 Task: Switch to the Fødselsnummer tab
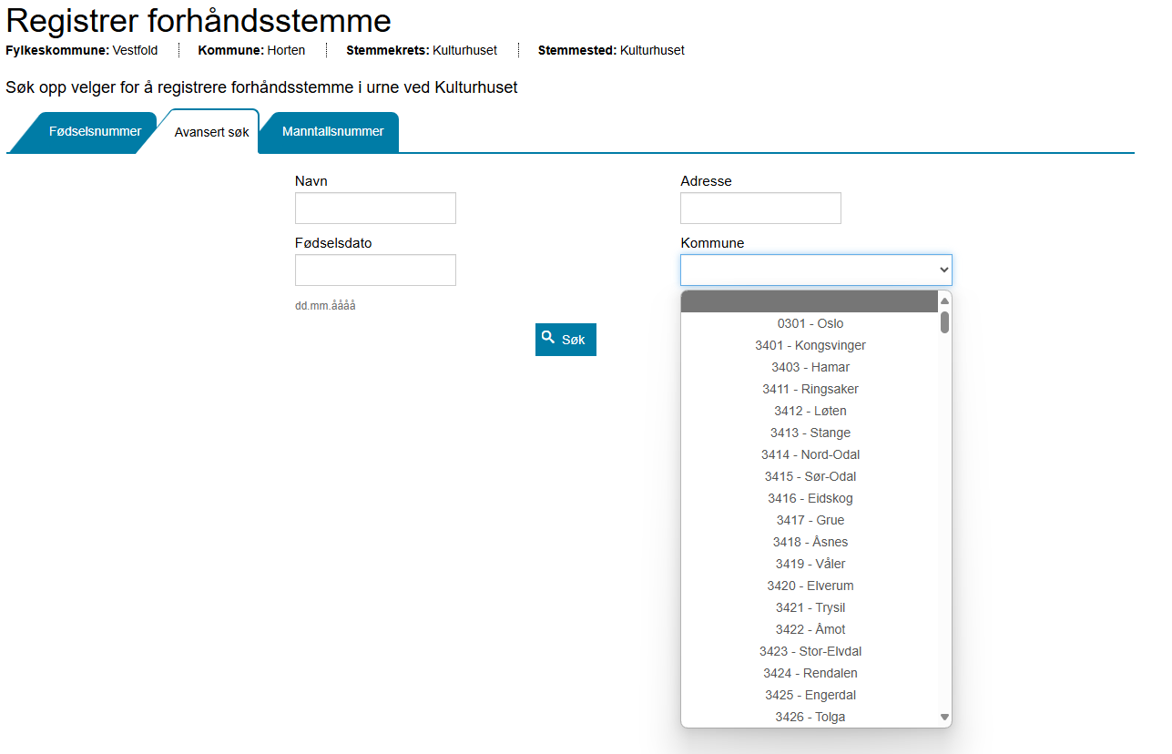95,132
